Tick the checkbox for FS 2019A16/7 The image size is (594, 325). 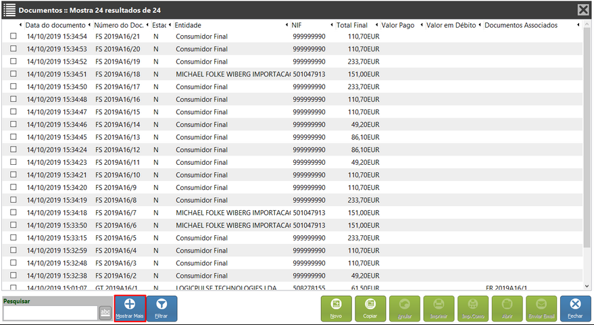tap(14, 213)
